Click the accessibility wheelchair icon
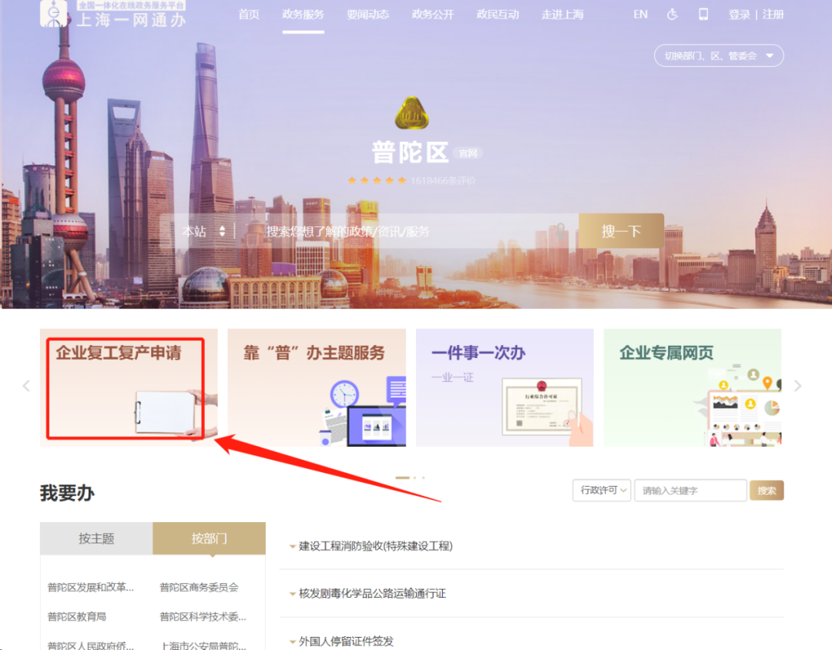832x650 pixels. click(x=672, y=15)
